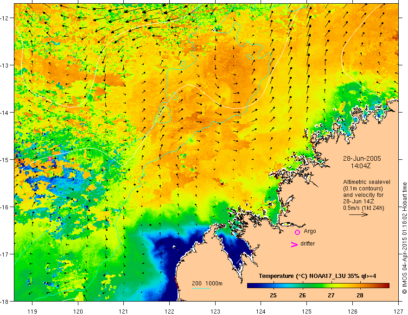Click the latitude axis label -12
The width and height of the screenshot is (408, 315).
pyautogui.click(x=5, y=18)
